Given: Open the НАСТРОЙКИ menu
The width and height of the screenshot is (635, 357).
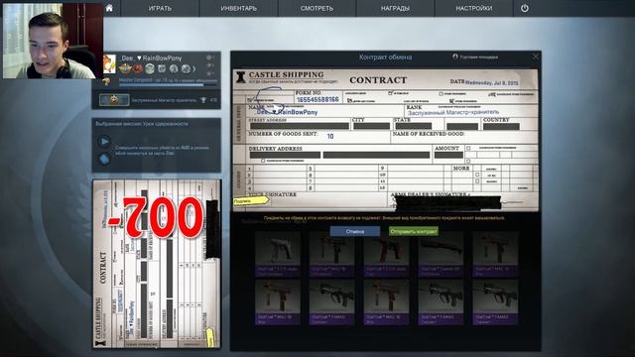Looking at the screenshot, I should click(x=474, y=8).
